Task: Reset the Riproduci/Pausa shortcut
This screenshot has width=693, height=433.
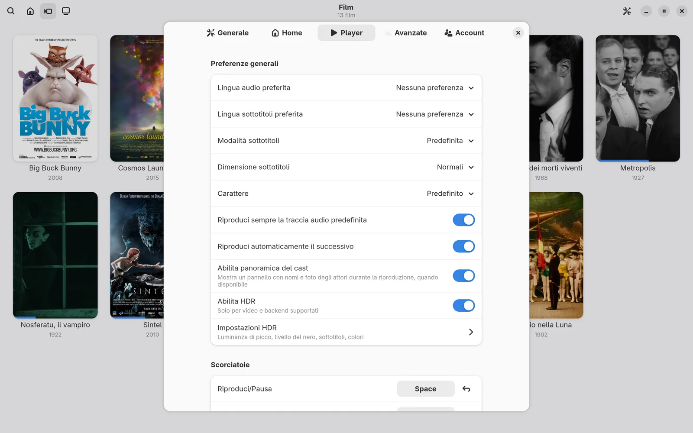Action: point(466,389)
